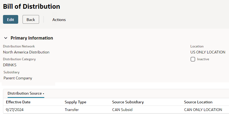The image size is (229, 114).
Task: Click the Parent Company subsidiary value
Action: click(18, 78)
